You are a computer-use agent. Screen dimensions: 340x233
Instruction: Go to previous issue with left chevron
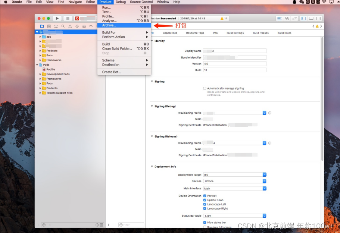(314, 26)
